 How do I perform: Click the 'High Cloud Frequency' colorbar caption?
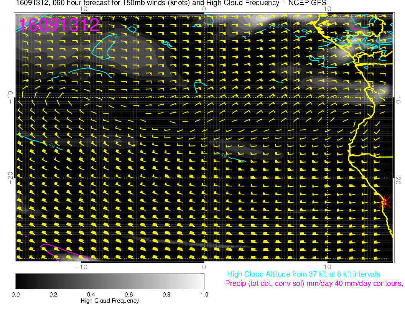[x=110, y=301]
